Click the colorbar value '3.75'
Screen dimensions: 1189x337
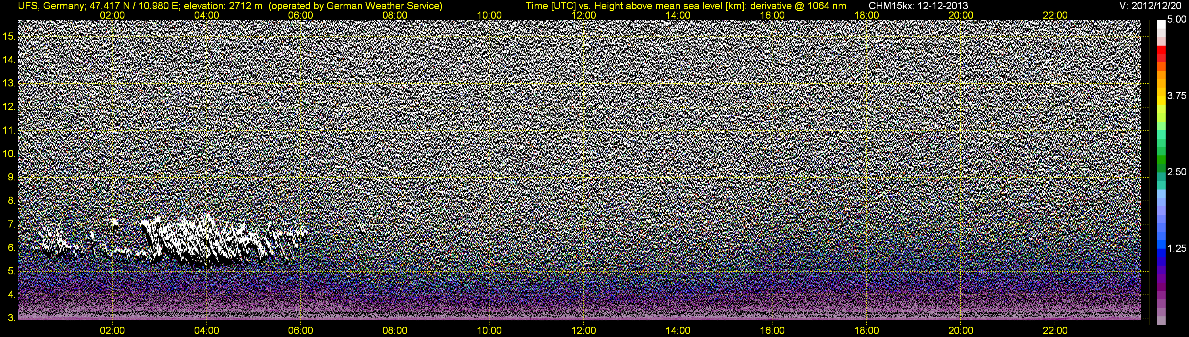click(1177, 96)
